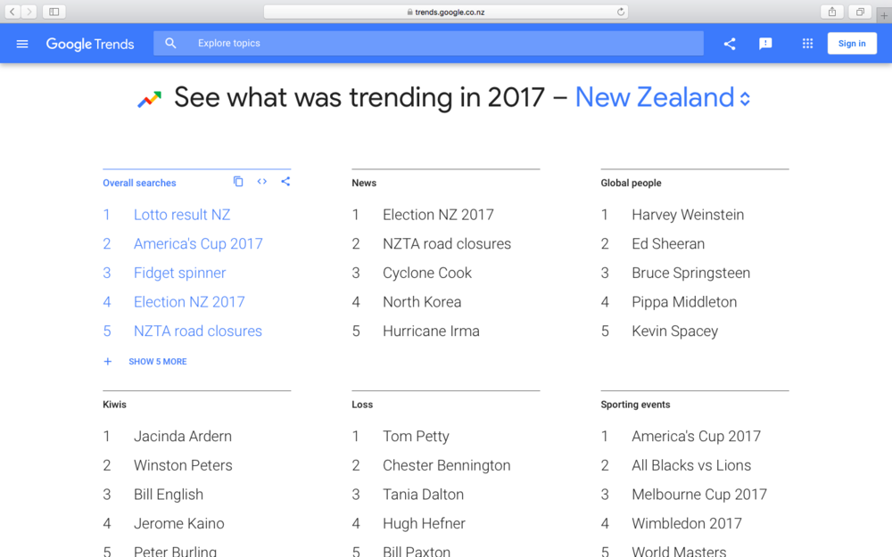
Task: Open the Lotto result NZ link
Action: 182,215
